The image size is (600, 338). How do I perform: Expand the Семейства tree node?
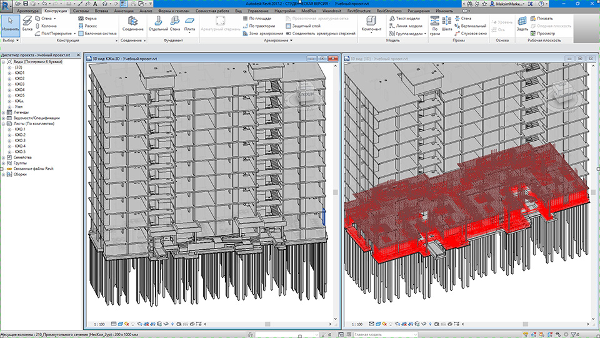click(4, 157)
